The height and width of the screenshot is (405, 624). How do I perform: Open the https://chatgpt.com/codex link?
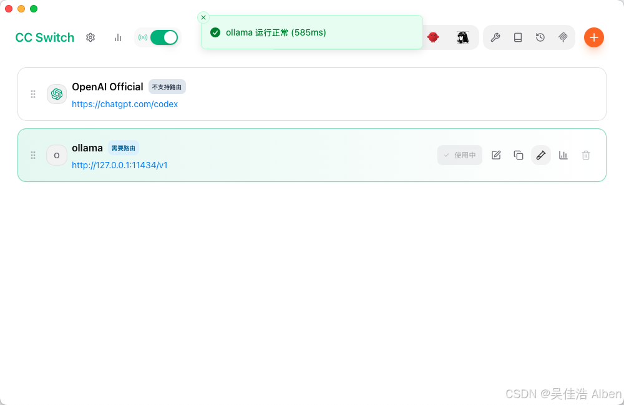[x=125, y=104]
